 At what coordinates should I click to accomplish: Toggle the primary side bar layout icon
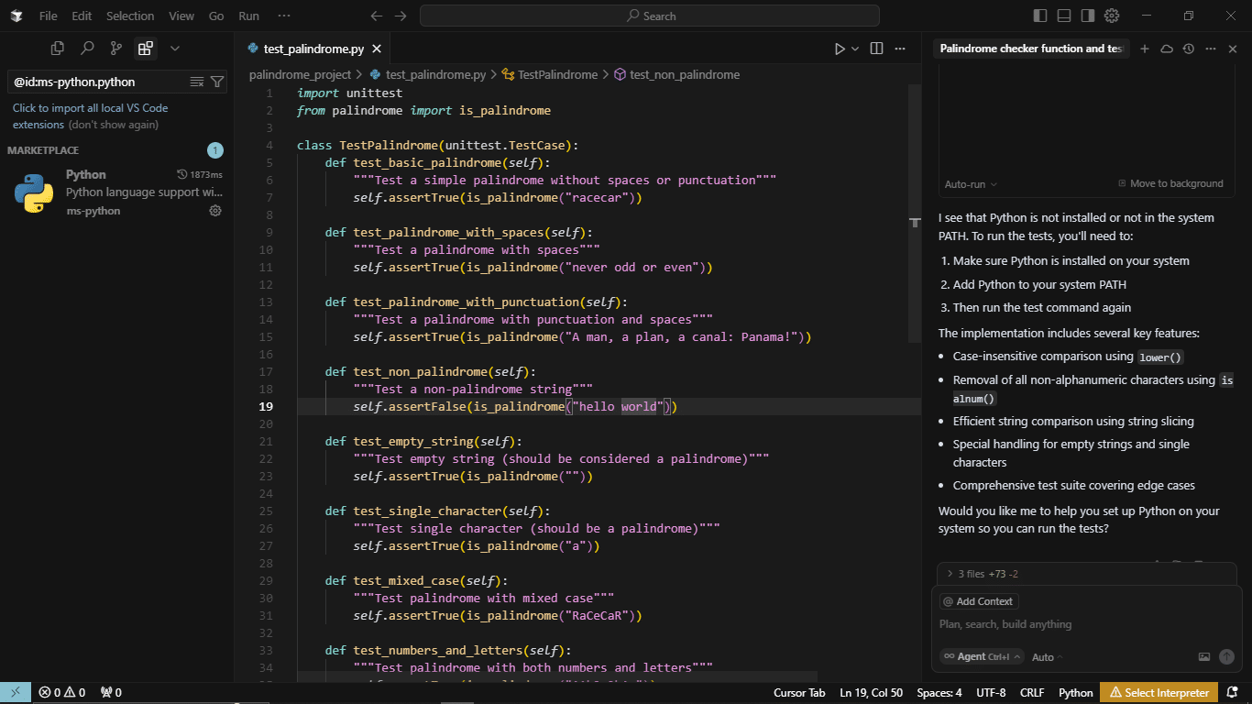pyautogui.click(x=1040, y=16)
